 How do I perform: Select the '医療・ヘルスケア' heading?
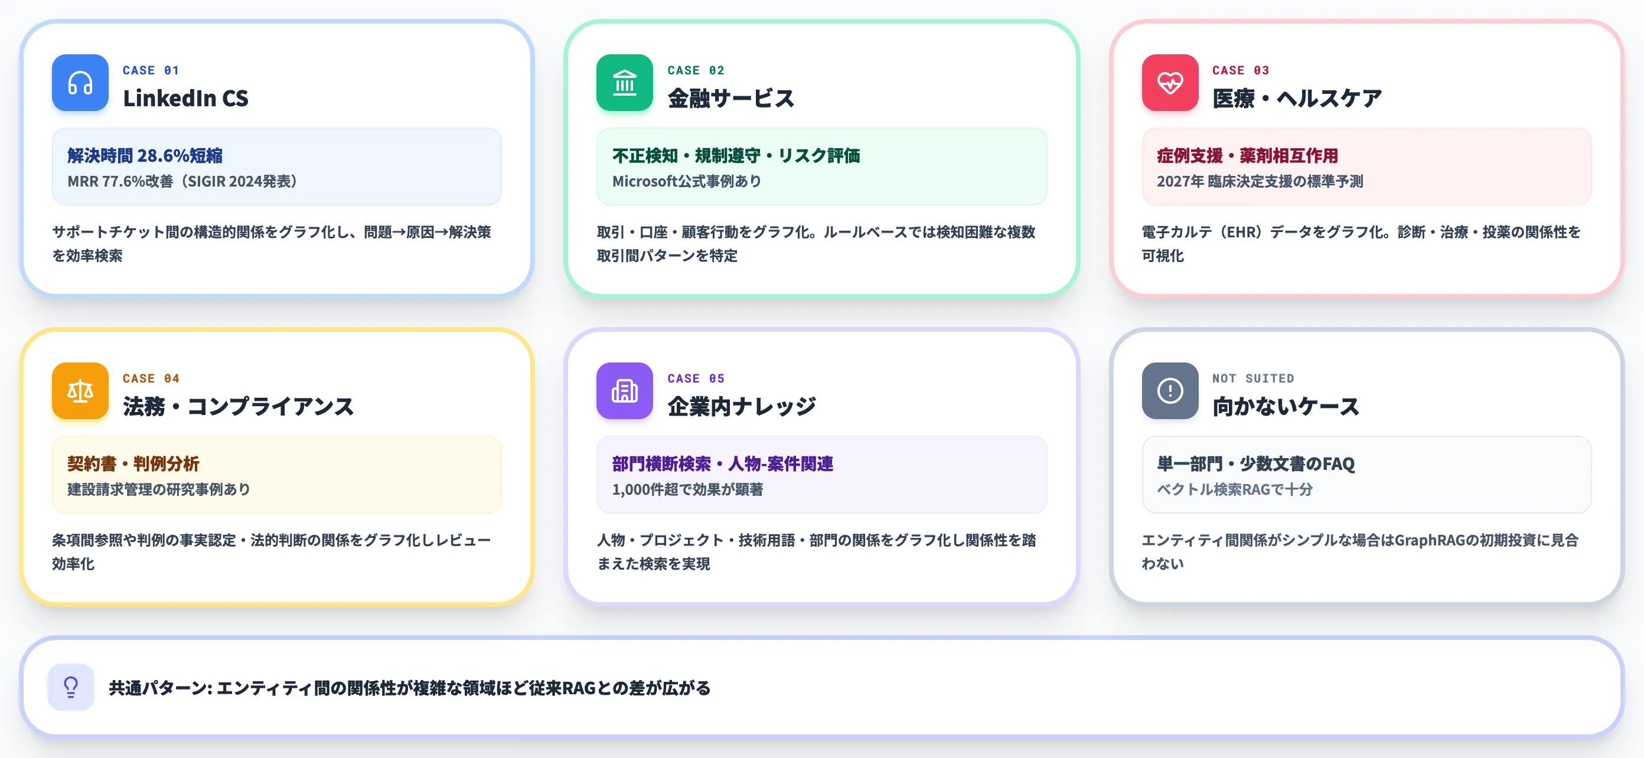[x=1297, y=98]
